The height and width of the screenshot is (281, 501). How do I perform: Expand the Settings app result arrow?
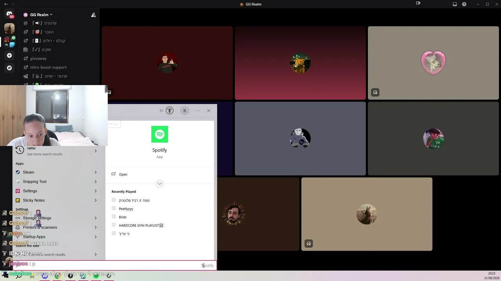tap(96, 191)
